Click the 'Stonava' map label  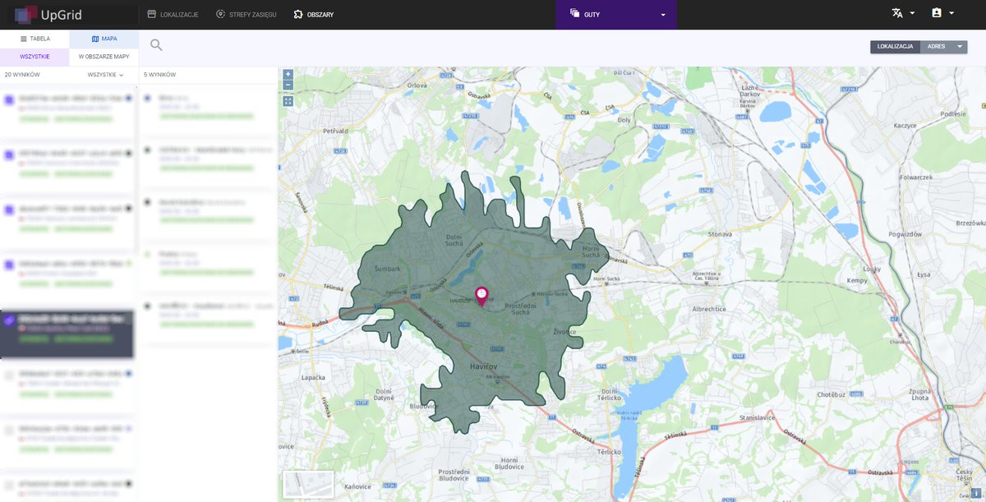[x=720, y=234]
